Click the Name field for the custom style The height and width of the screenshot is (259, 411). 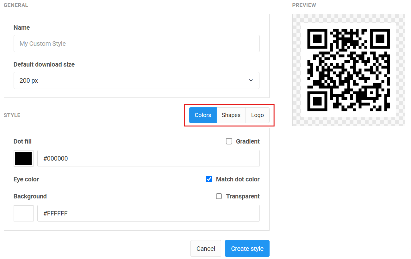click(x=136, y=44)
